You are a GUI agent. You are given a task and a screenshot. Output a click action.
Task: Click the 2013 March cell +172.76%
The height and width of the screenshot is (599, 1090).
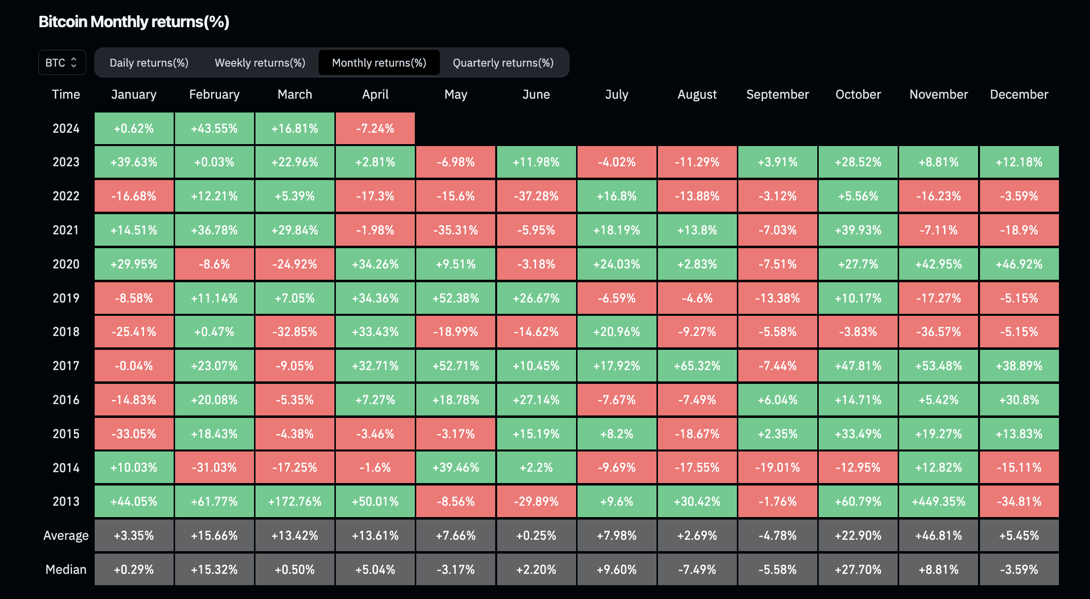click(295, 501)
